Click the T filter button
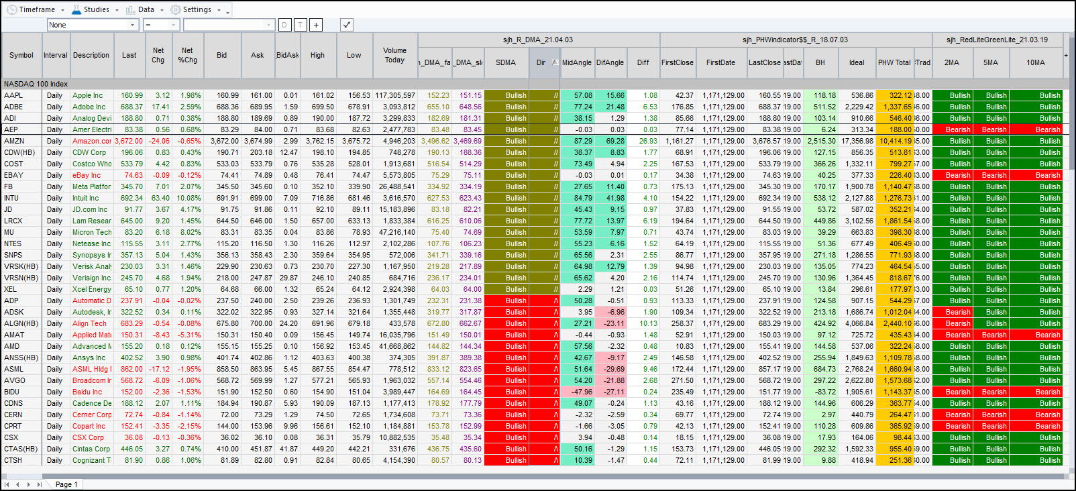1076x491 pixels. pos(300,25)
